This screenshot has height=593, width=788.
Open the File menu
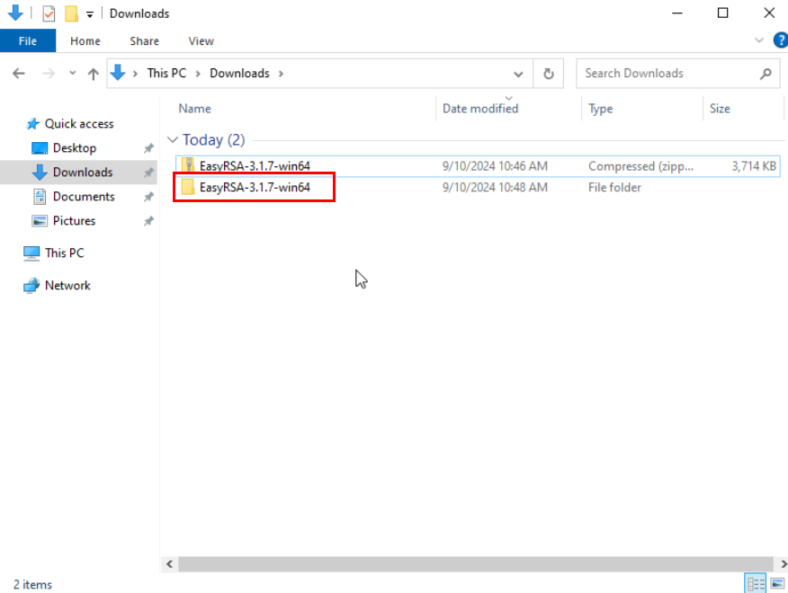click(28, 40)
